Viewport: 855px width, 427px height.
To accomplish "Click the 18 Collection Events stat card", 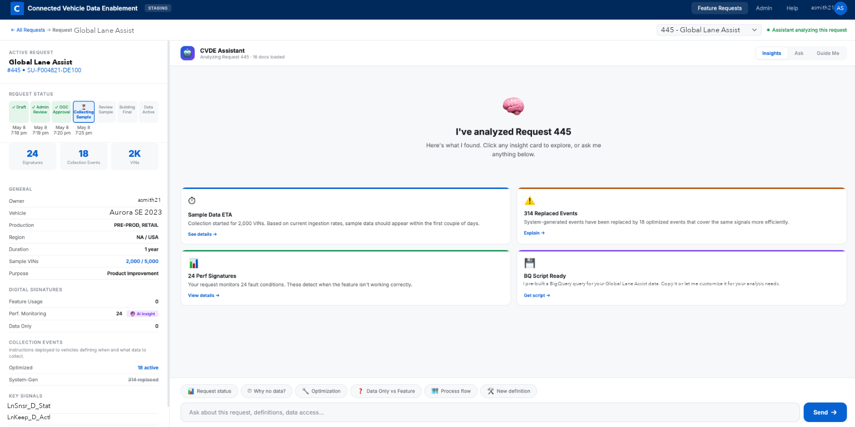I will [83, 157].
